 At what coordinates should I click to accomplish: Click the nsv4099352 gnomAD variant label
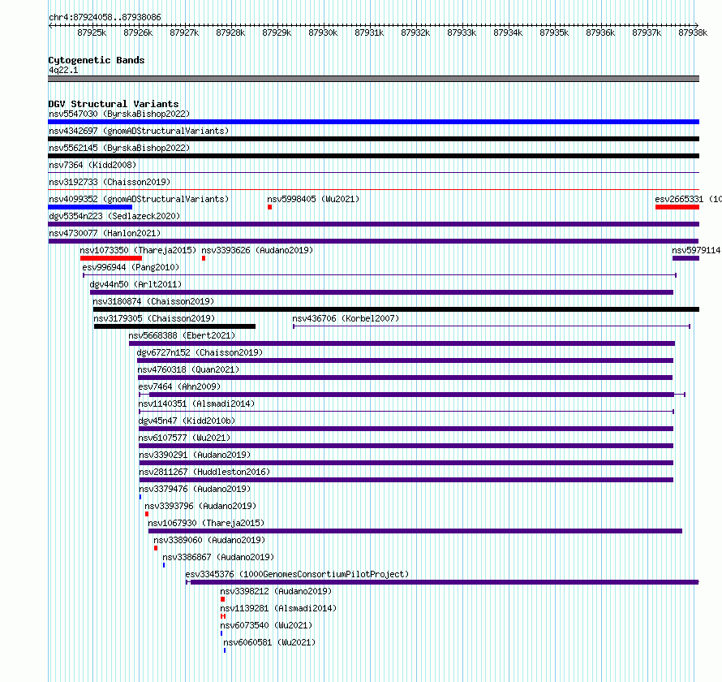(x=139, y=199)
